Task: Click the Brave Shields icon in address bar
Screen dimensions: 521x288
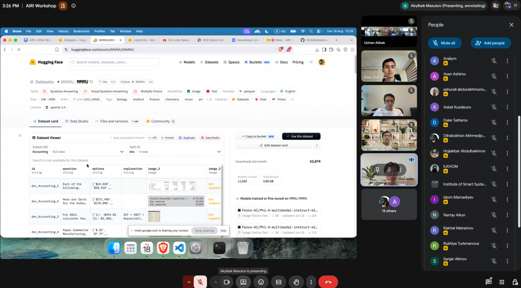Action: point(281,49)
